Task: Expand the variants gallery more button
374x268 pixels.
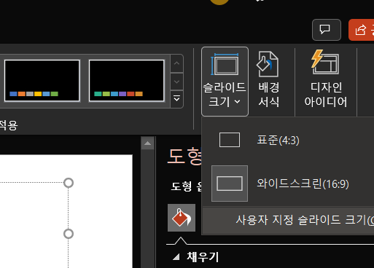Action: (176, 99)
